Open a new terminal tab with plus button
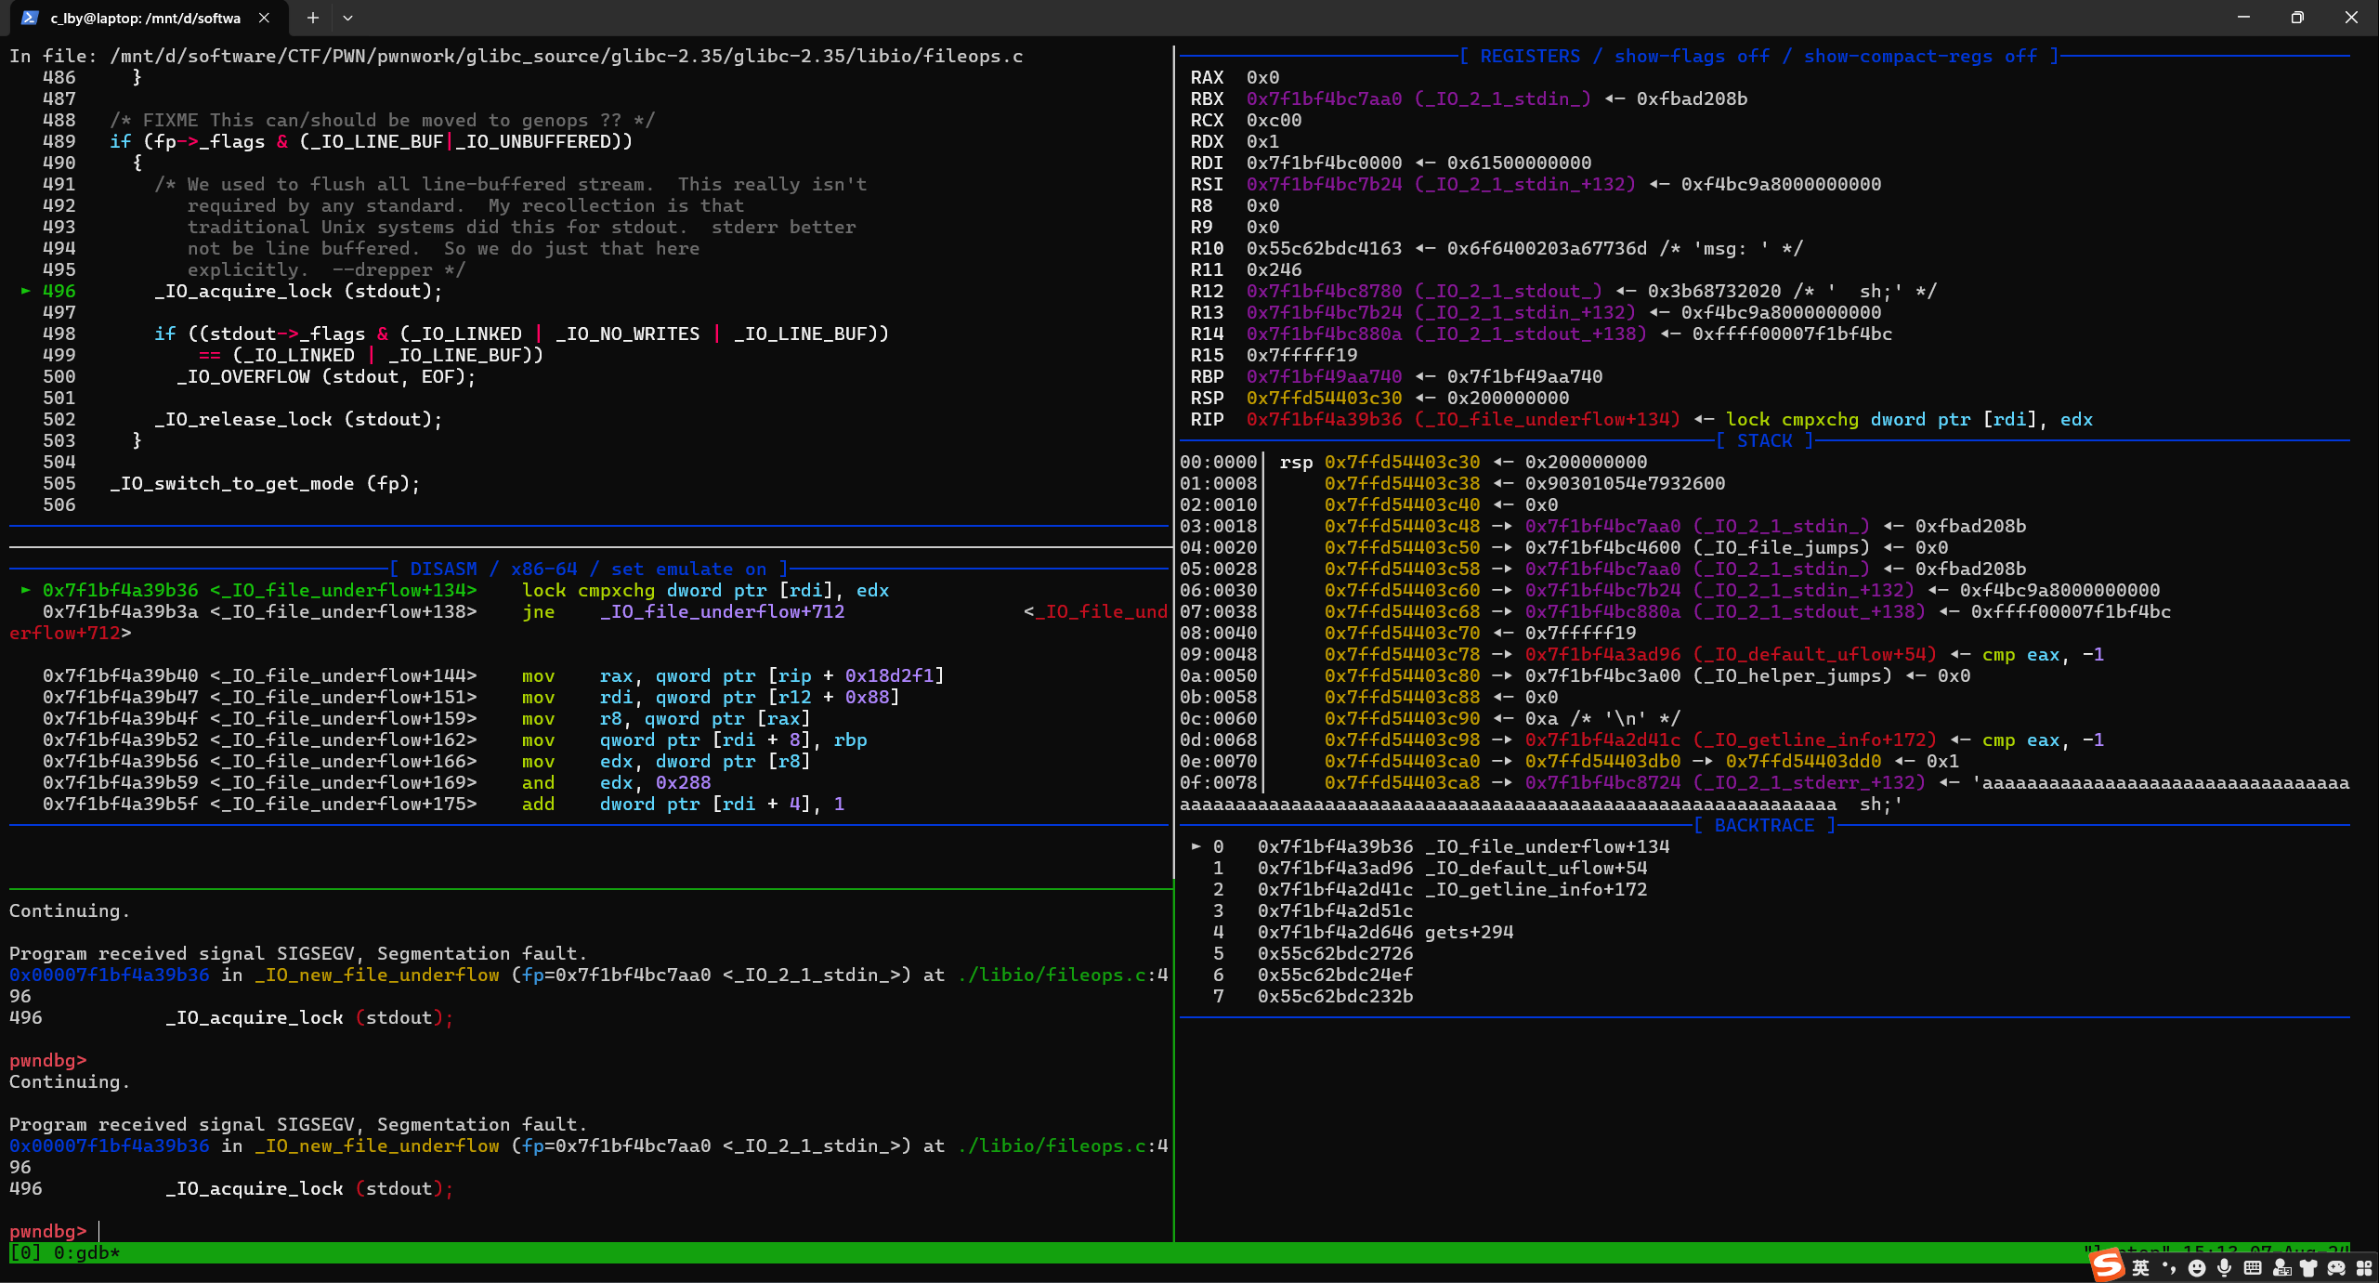Image resolution: width=2379 pixels, height=1283 pixels. point(313,18)
